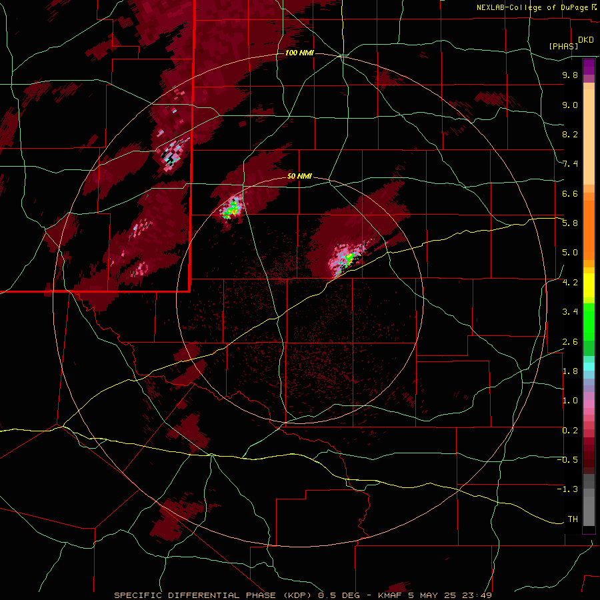The image size is (600, 600).
Task: Click the green KDP core inside 50 NMI ring northeast
Action: pos(349,258)
